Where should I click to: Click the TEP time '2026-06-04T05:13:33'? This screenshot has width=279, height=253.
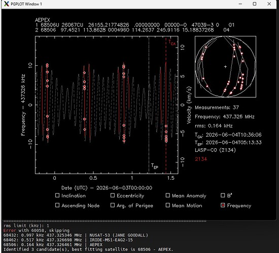pos(234,142)
